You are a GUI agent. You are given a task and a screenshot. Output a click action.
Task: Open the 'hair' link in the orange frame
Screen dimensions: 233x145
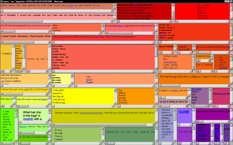[175, 77]
